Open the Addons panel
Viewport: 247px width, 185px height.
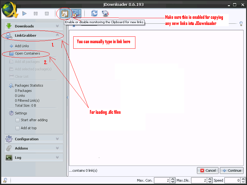tap(34, 148)
